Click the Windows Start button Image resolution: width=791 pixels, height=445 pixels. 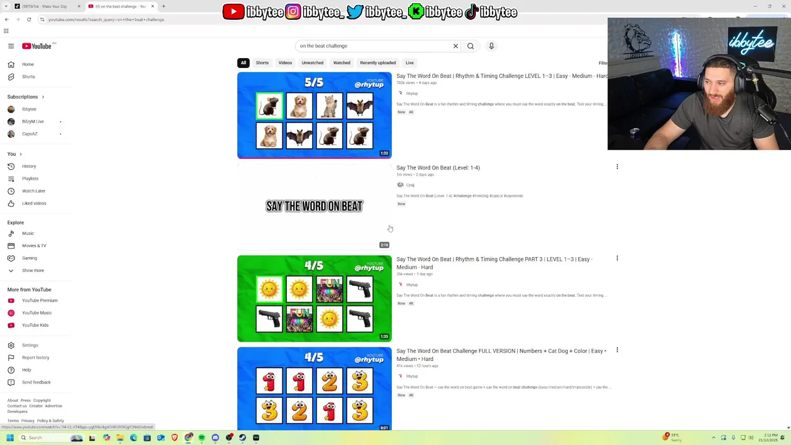(x=10, y=438)
